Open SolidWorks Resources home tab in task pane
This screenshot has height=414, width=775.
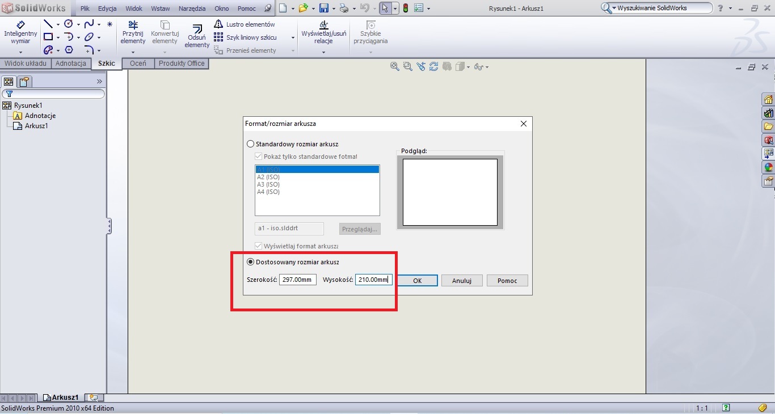(x=768, y=99)
